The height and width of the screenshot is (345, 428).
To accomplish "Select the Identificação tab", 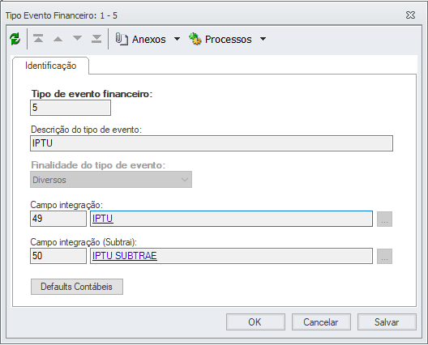I will [x=51, y=66].
